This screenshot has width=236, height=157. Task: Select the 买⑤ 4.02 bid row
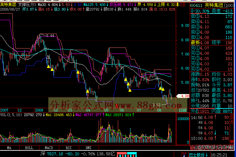(212, 69)
